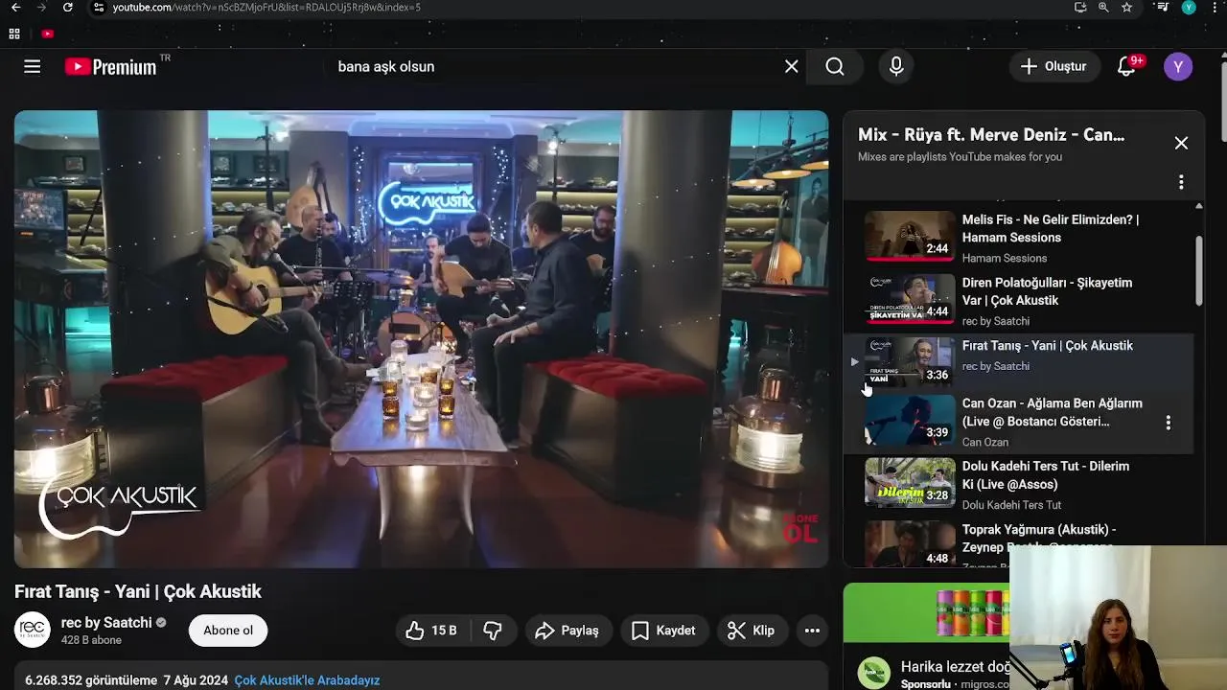Save video using Kaydet button
1227x690 pixels.
click(x=663, y=631)
